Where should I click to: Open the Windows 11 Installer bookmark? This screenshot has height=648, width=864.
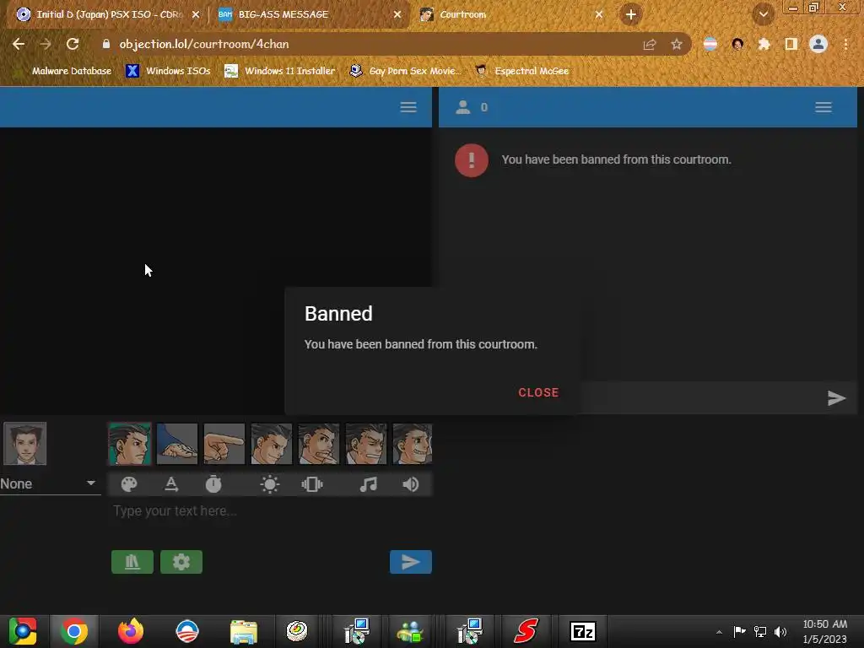tap(280, 71)
